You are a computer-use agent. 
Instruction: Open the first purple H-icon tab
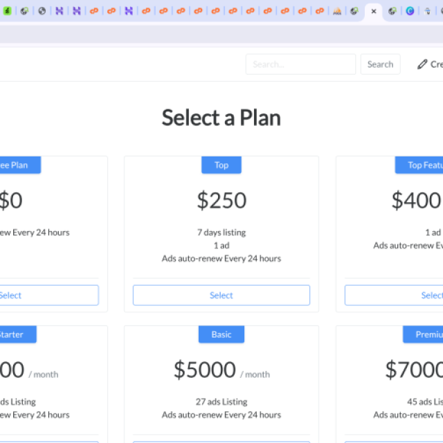pos(60,11)
